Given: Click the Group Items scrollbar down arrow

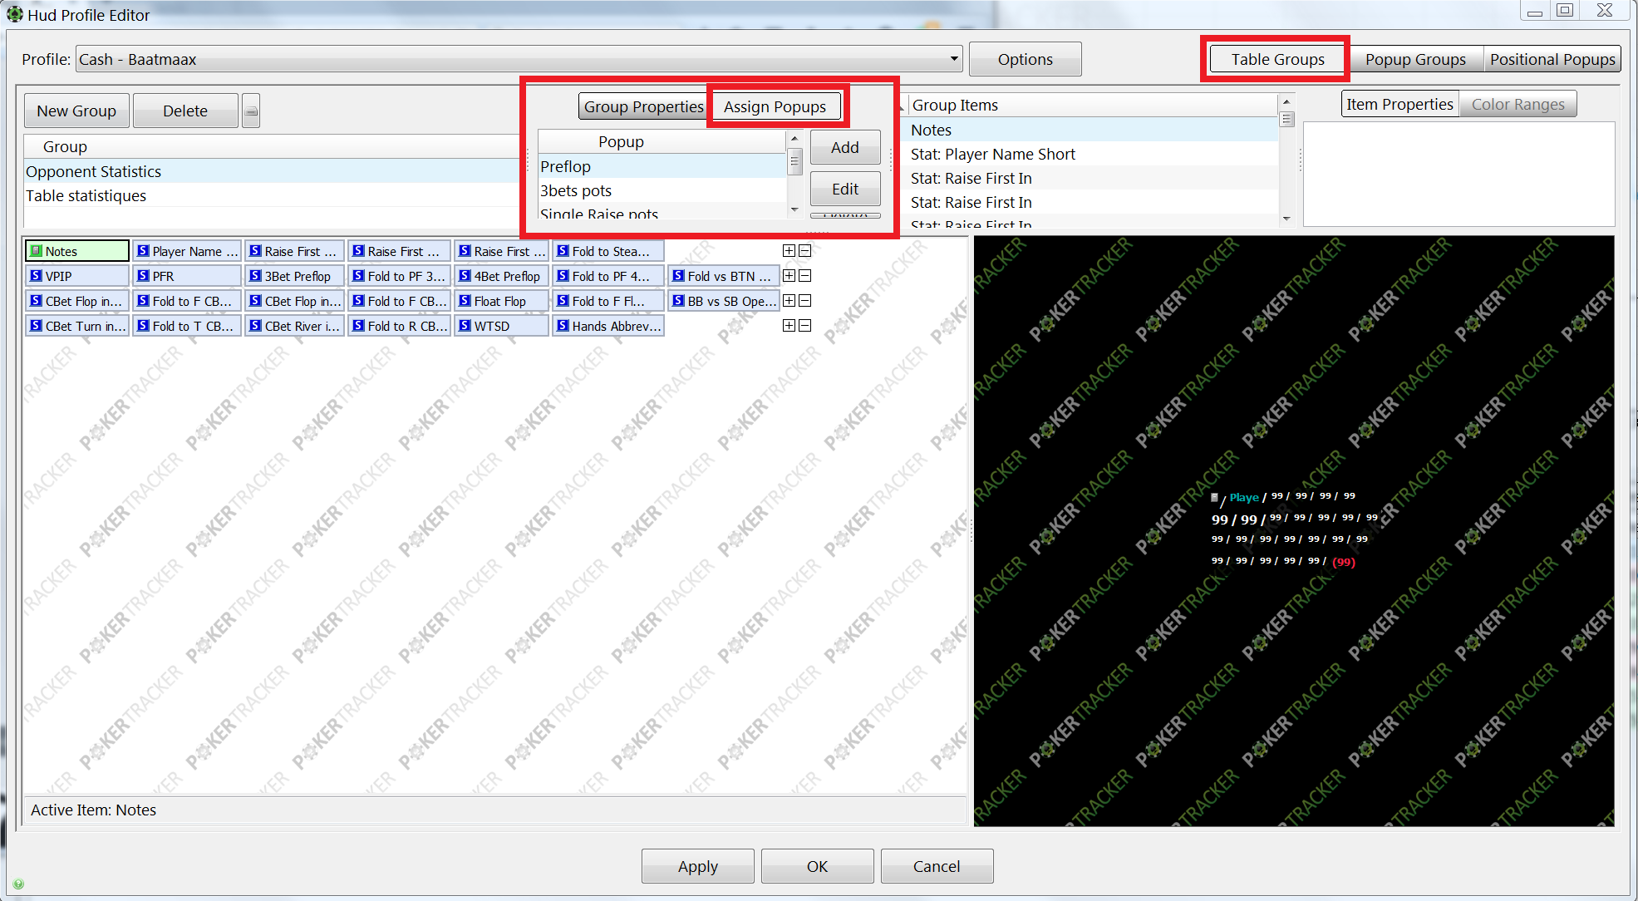Looking at the screenshot, I should 1286,219.
